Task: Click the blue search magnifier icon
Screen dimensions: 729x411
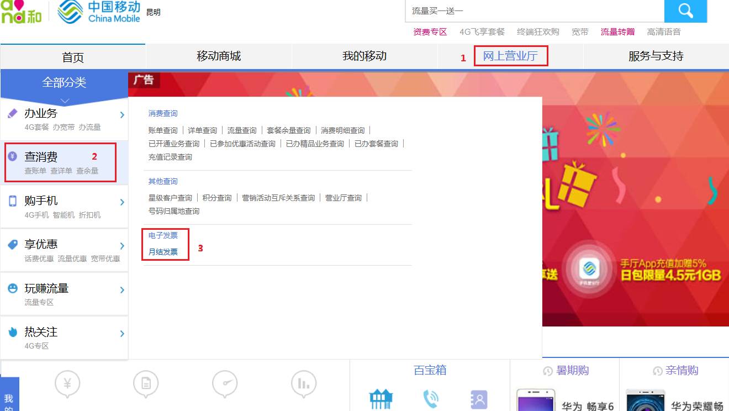Action: (685, 10)
